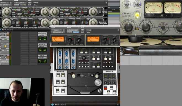Click Native in the Ampex plugin header
The image size is (182, 106).
pyautogui.click(x=89, y=32)
